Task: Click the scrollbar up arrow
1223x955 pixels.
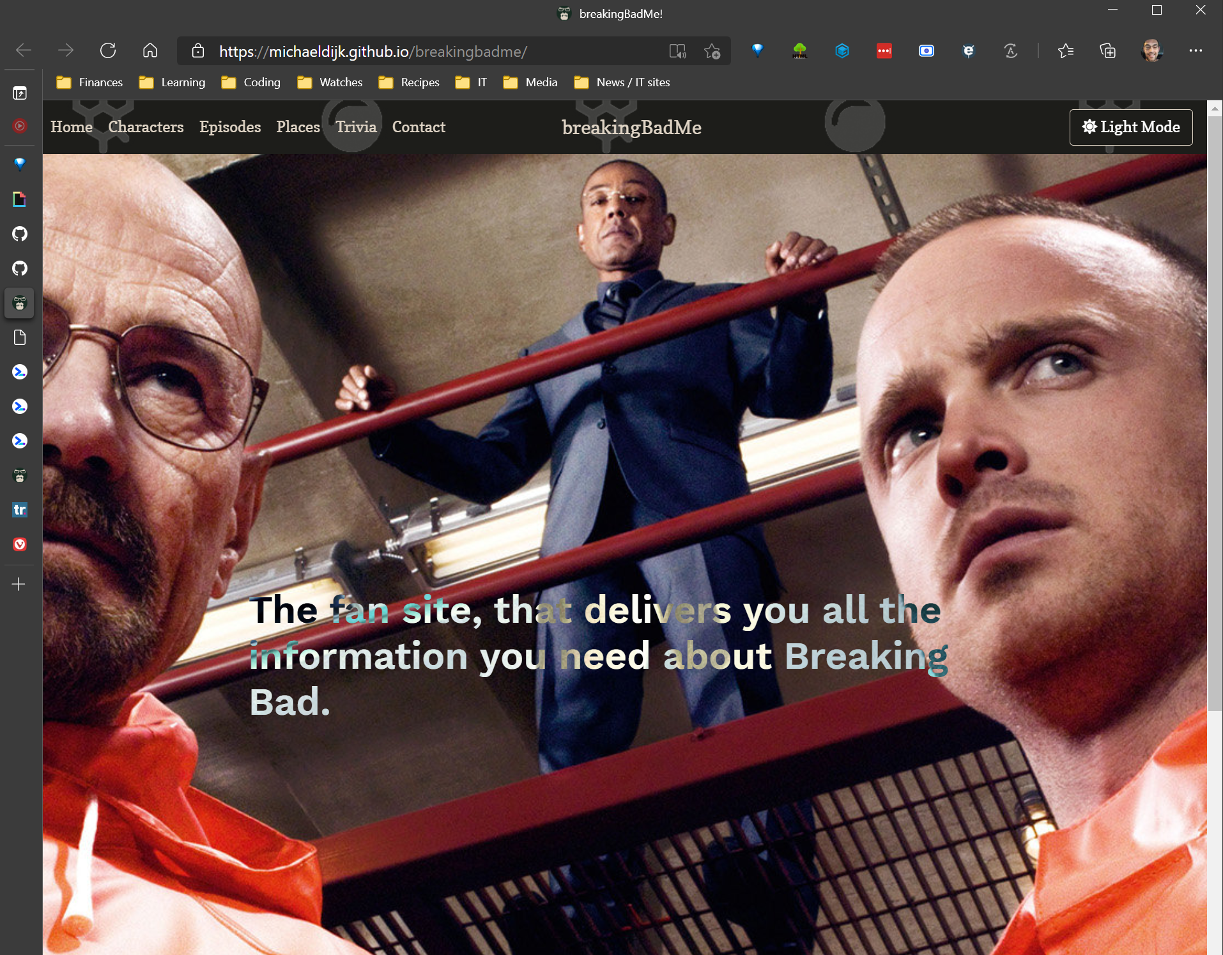Action: tap(1215, 109)
